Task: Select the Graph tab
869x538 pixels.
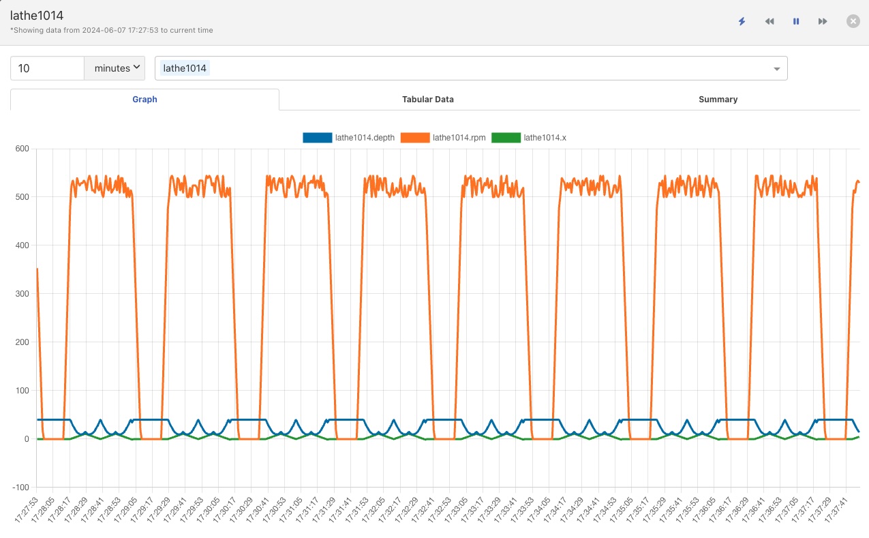Action: [144, 100]
